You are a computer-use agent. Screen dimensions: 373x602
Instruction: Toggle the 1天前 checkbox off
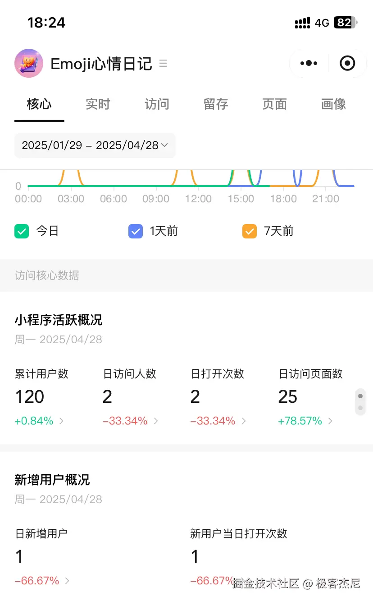click(x=136, y=231)
